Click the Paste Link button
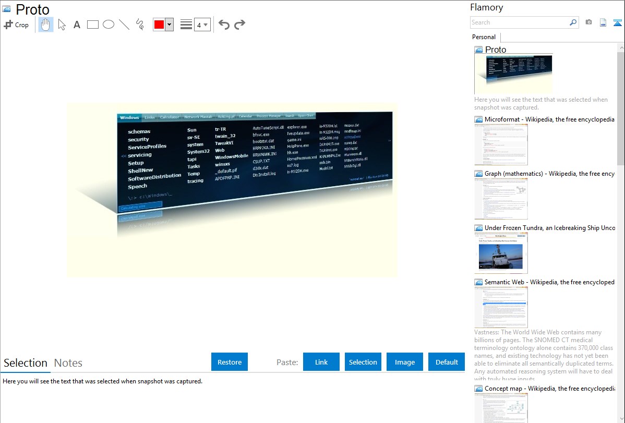 [321, 362]
